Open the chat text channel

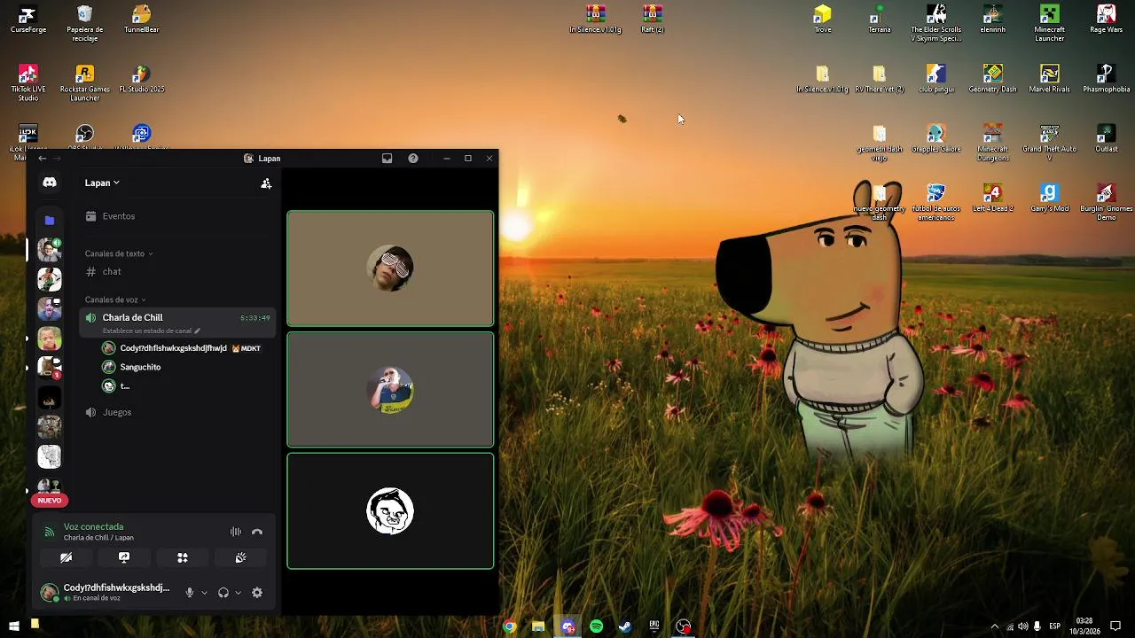[x=177, y=272]
